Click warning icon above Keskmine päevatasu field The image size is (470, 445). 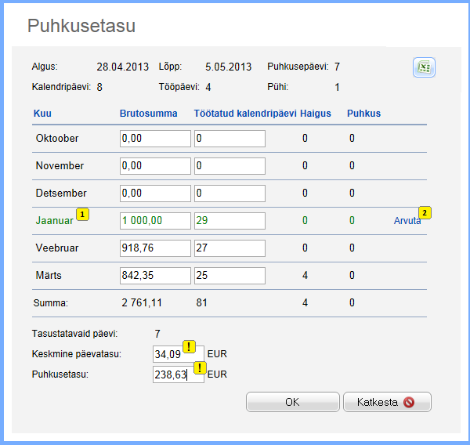click(189, 346)
